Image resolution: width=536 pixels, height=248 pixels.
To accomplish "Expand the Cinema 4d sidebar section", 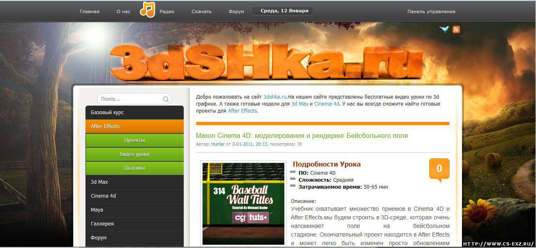I will [x=135, y=196].
